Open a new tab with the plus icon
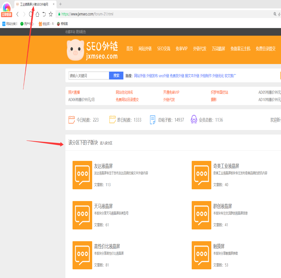281x278 pixels. (x=60, y=4)
